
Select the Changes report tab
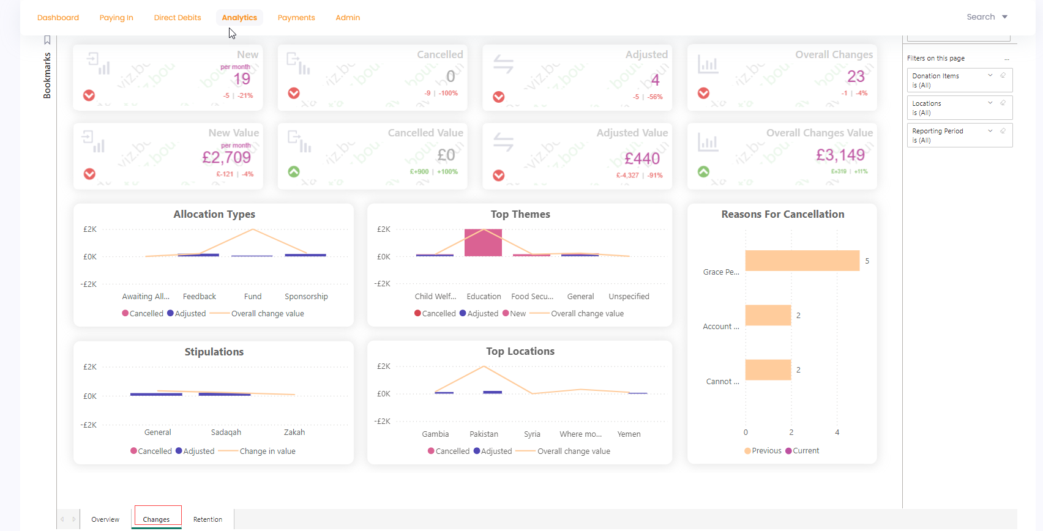157,519
